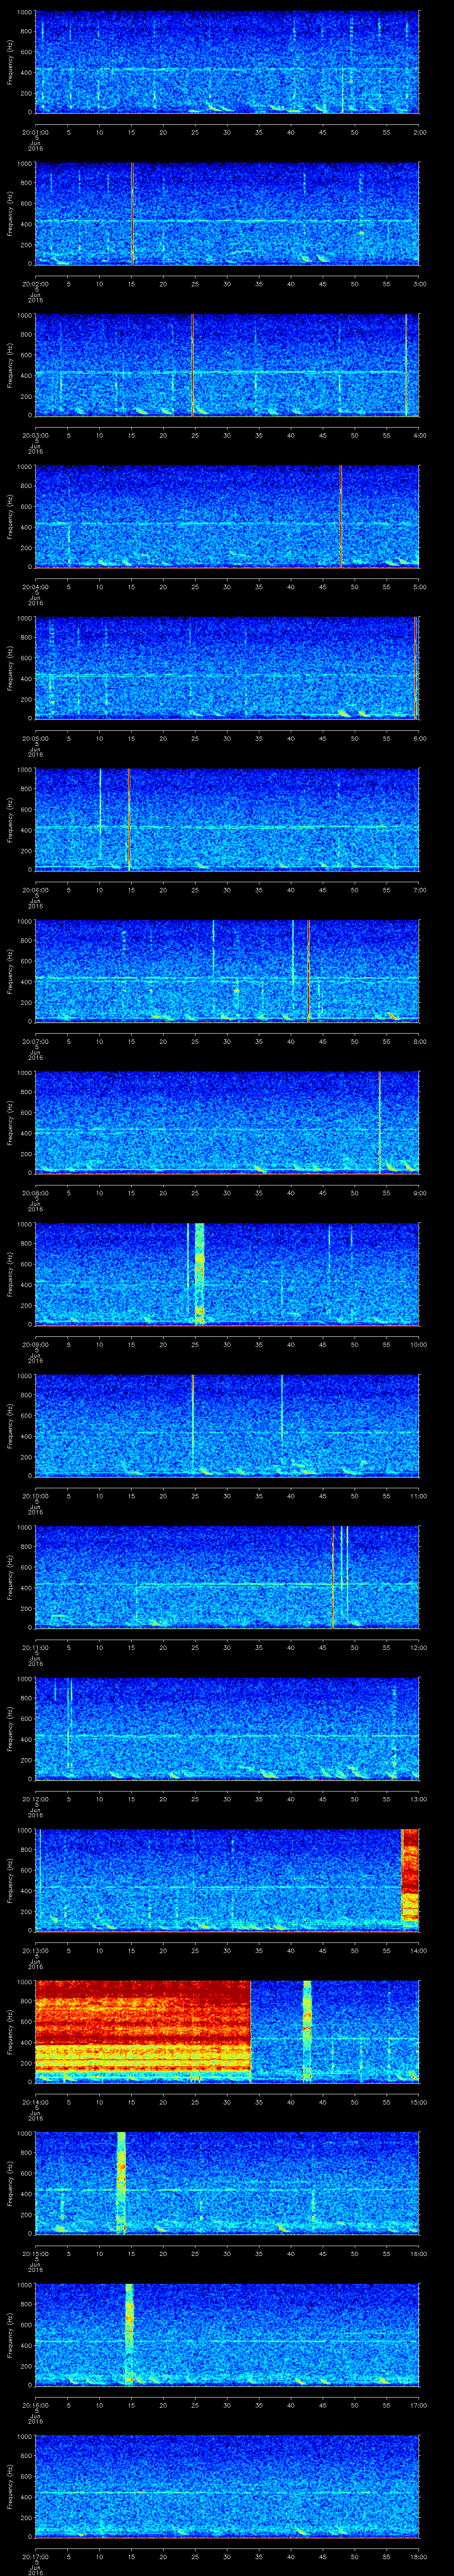Open the 20:12:00 spectrogram panel
Screen dimensions: 454x2576
point(227,1728)
